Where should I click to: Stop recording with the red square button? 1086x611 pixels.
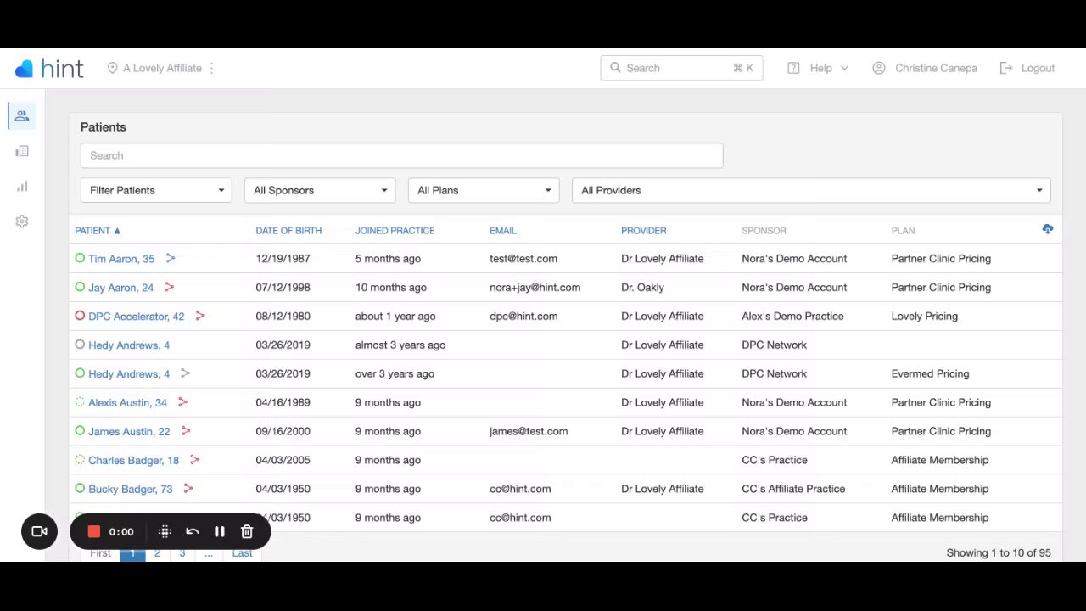pyautogui.click(x=94, y=531)
